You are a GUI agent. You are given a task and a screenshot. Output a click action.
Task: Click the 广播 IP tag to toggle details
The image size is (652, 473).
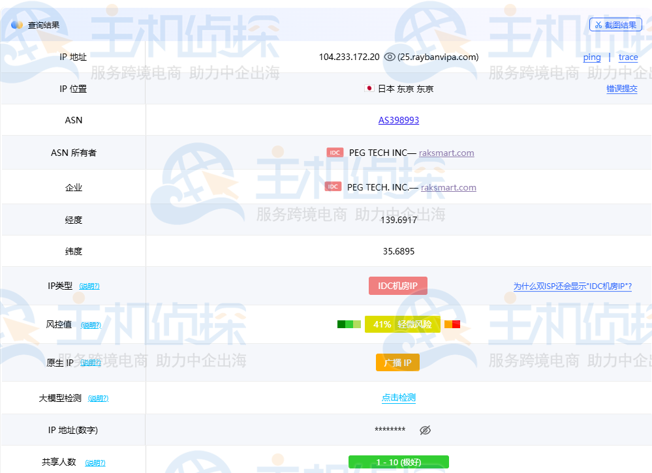[397, 362]
